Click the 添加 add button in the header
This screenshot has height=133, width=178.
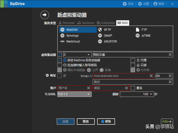pos(128,4)
